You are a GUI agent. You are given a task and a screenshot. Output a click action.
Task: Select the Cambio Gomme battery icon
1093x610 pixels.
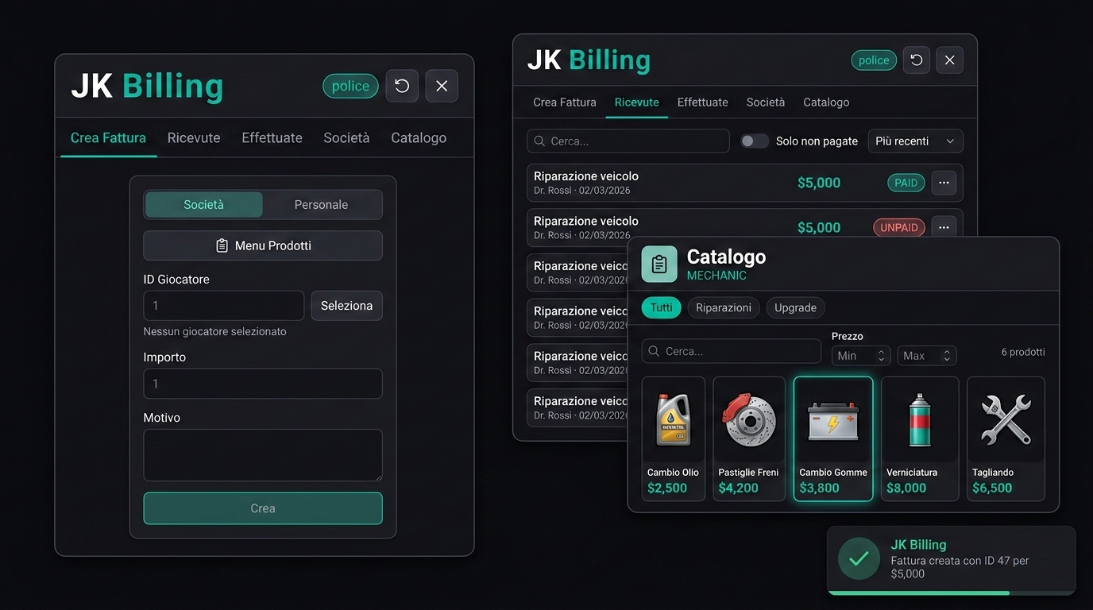[x=832, y=419]
